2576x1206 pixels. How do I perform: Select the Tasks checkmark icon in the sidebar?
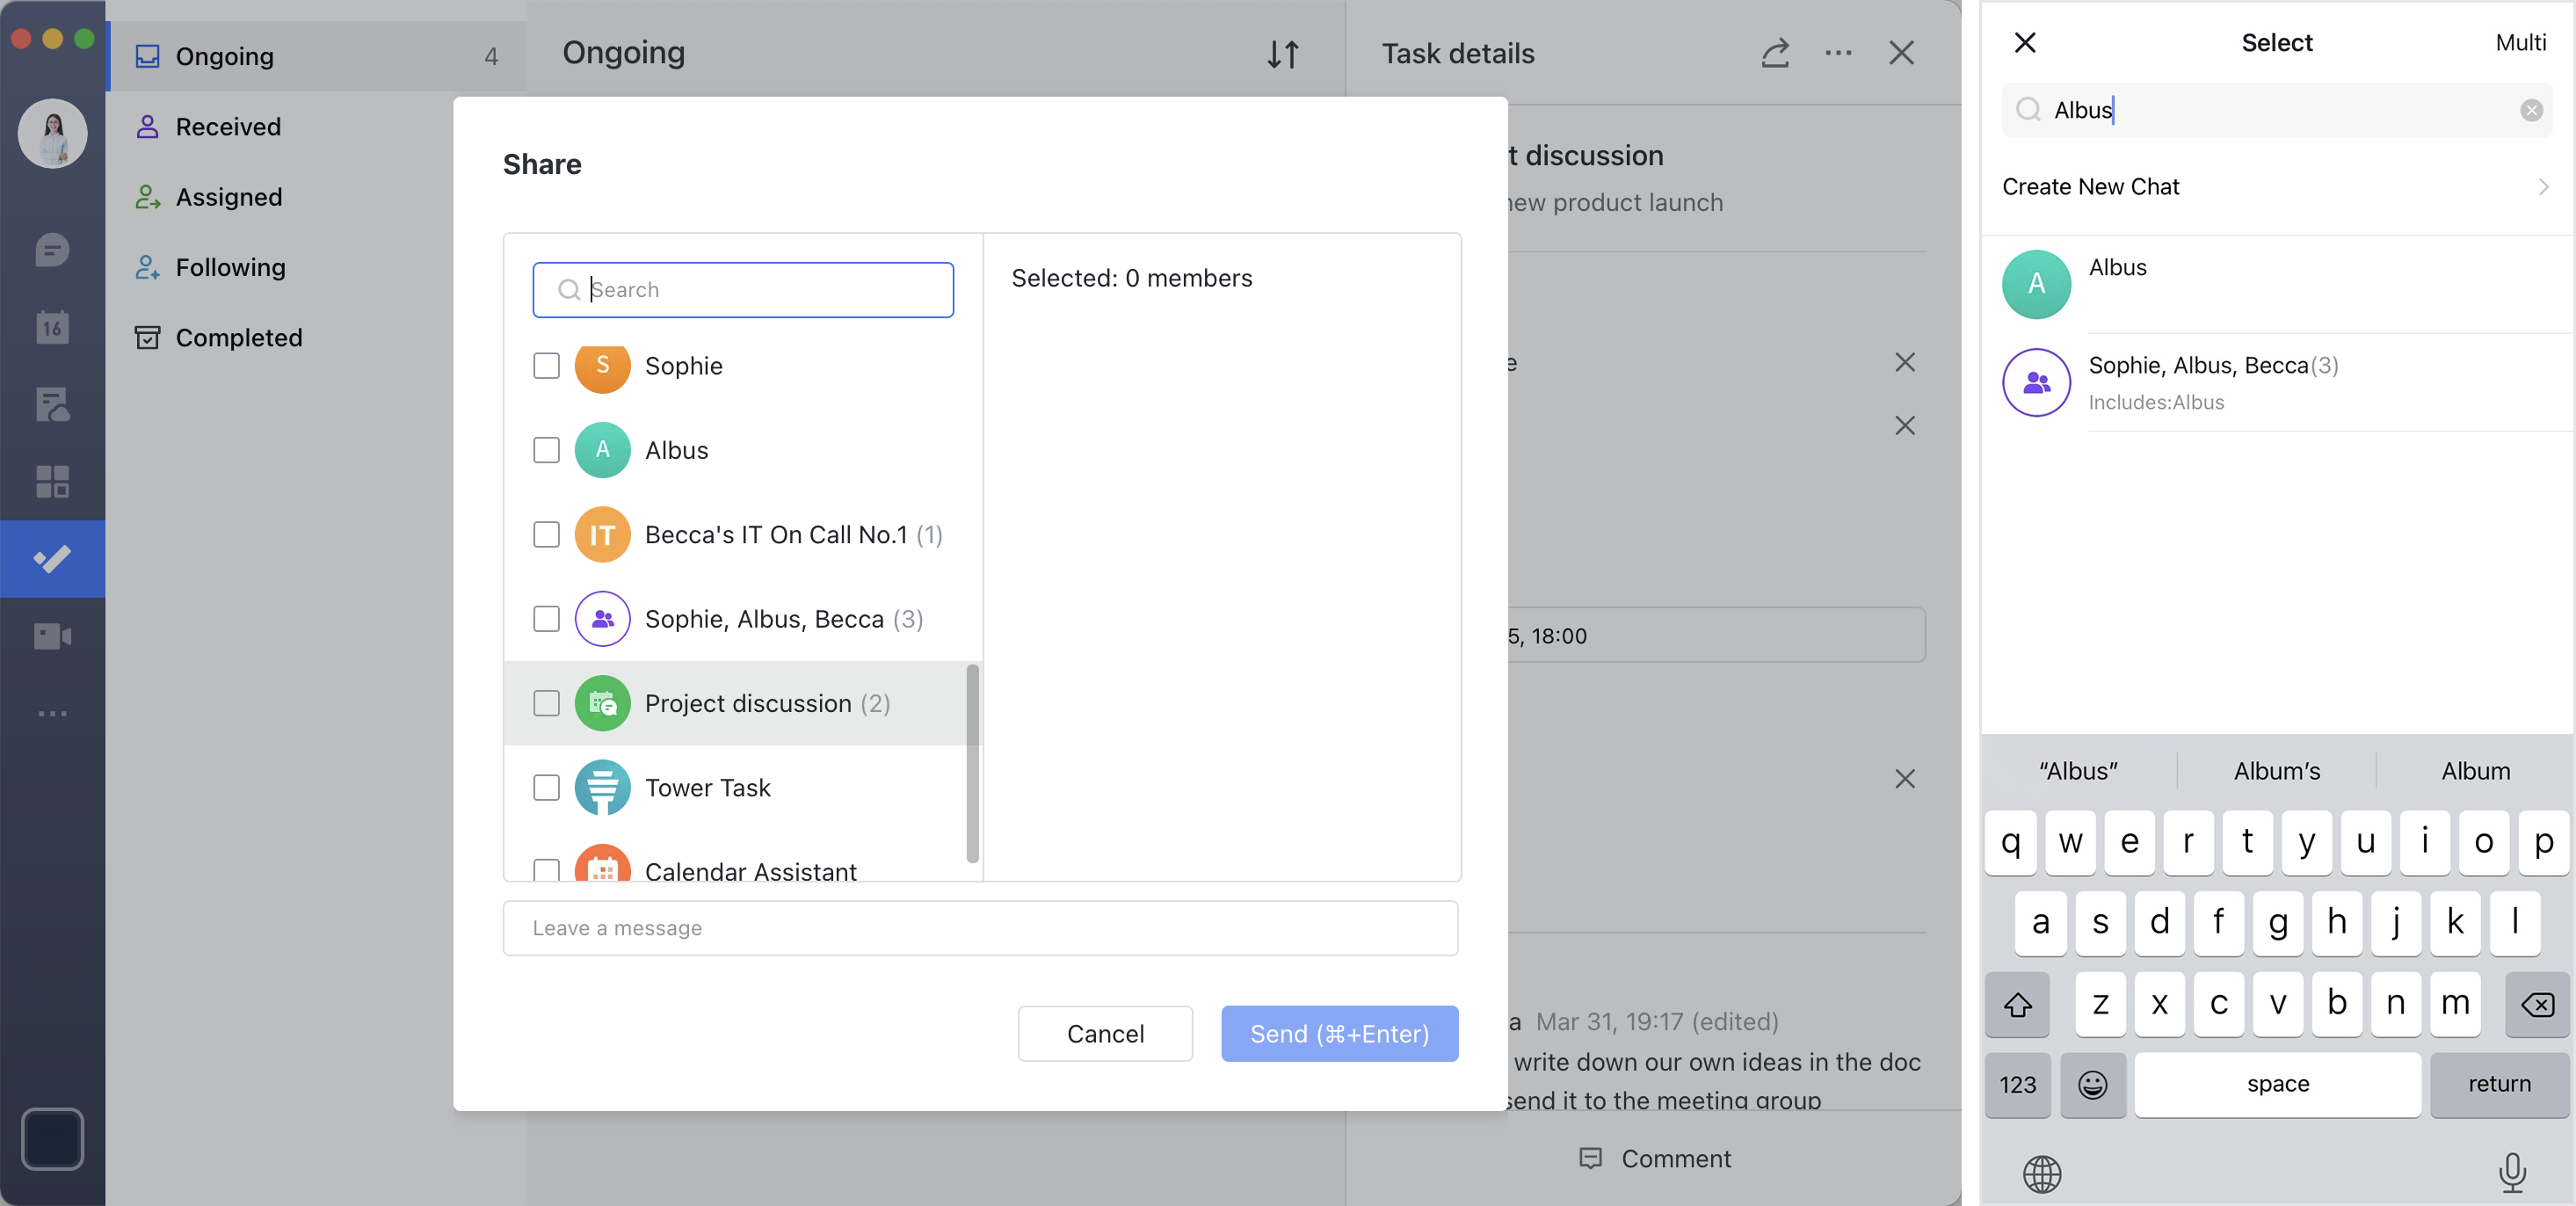[52, 559]
